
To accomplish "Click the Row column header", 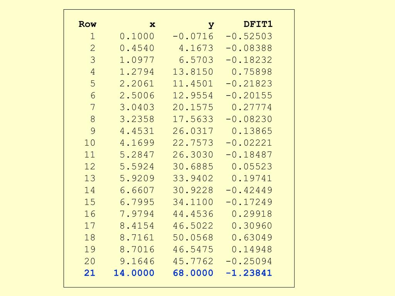I will point(88,24).
